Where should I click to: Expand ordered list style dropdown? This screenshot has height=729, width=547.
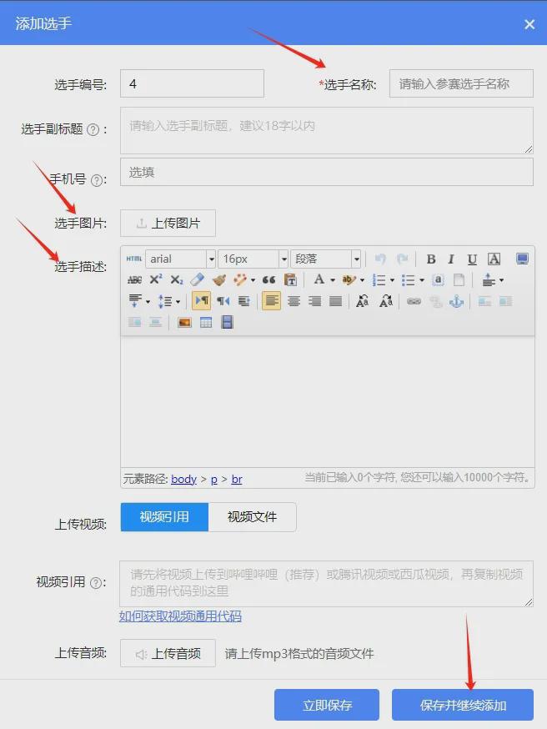pos(392,280)
